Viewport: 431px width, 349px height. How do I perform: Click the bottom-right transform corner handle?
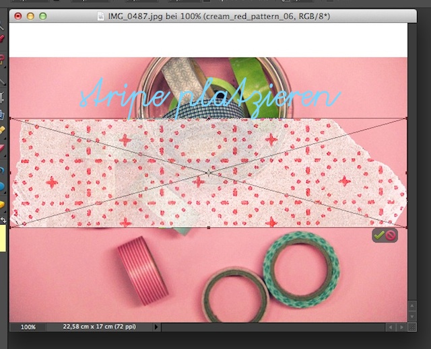pyautogui.click(x=407, y=227)
